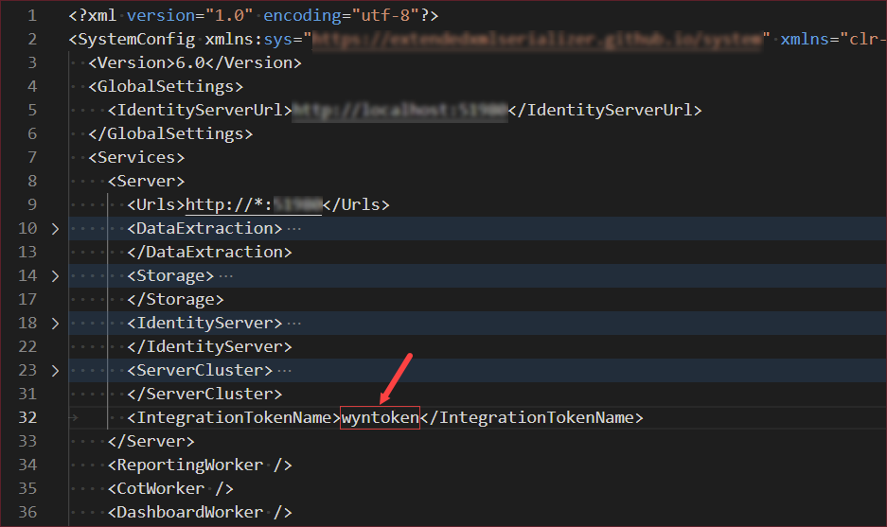Image resolution: width=887 pixels, height=527 pixels.
Task: Click the opening IdentityServerUrl tag
Action: coord(200,111)
